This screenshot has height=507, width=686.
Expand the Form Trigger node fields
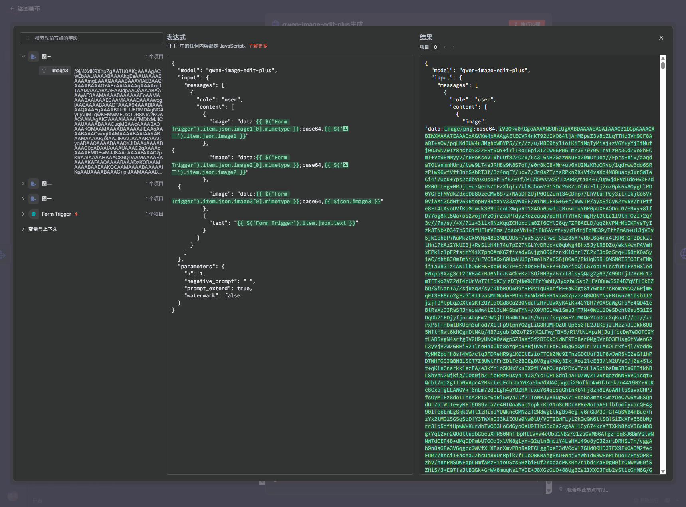(x=23, y=214)
